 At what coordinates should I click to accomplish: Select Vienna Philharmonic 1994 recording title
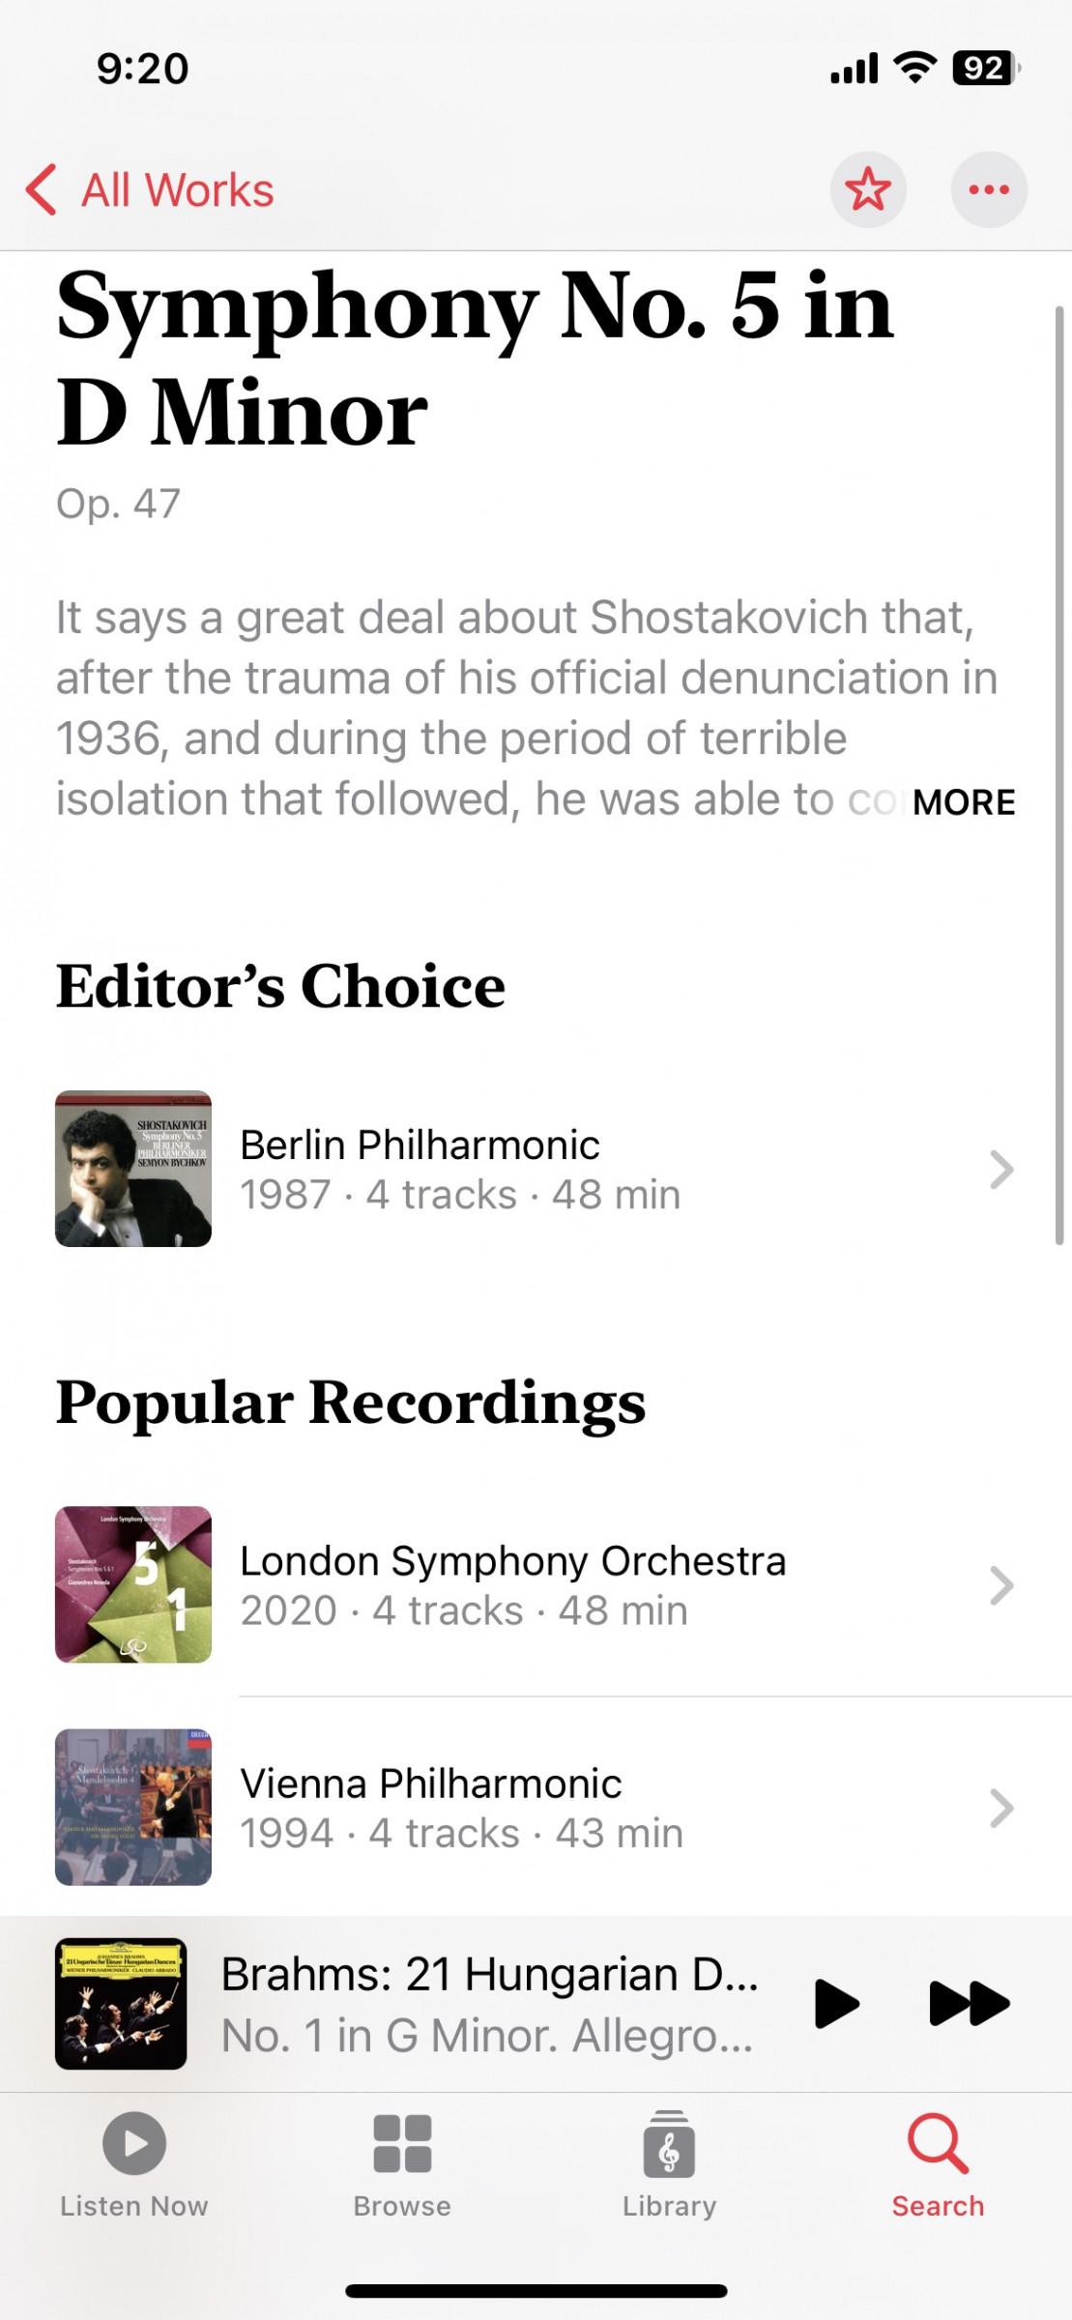(x=431, y=1783)
